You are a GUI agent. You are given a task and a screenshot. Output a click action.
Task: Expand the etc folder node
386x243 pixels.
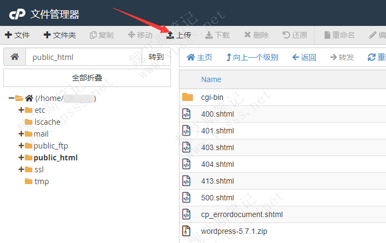(21, 110)
